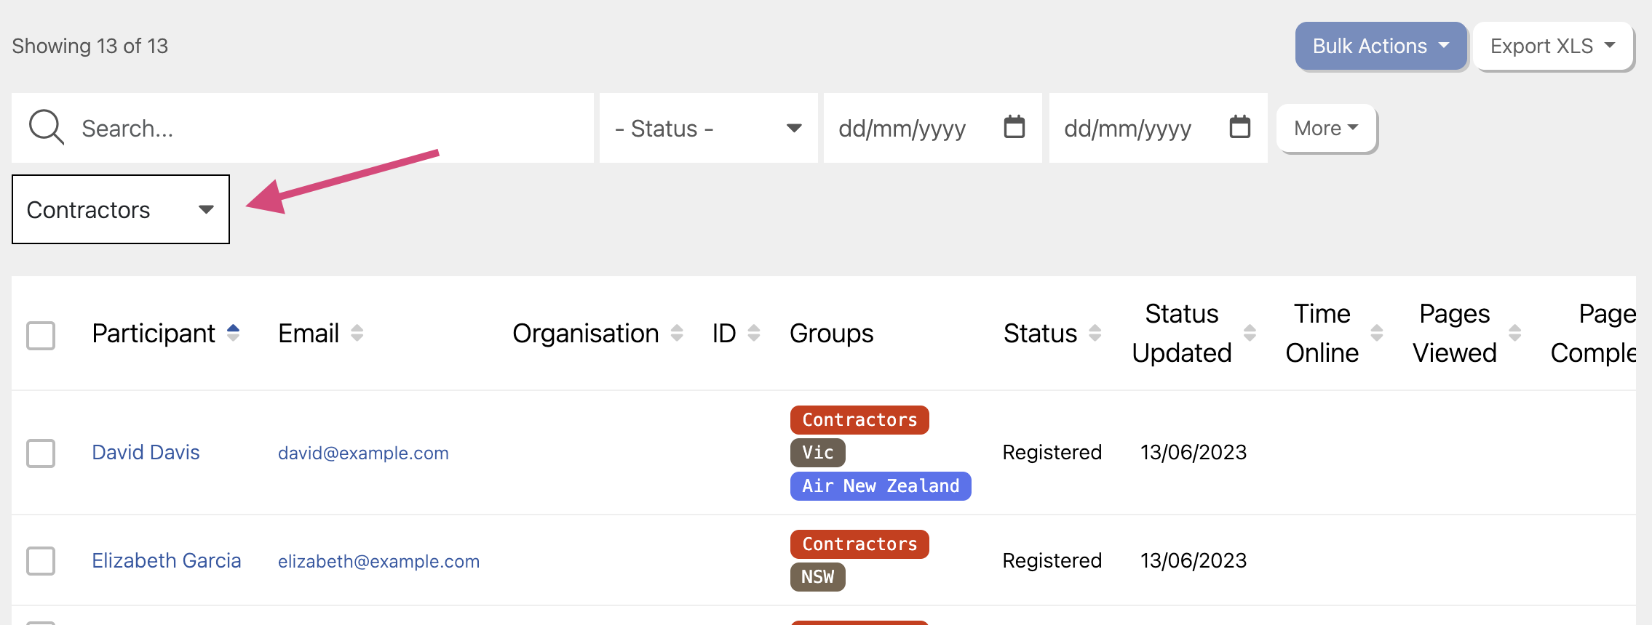Viewport: 1652px width, 625px height.
Task: Tick the select-all checkbox in header
Action: (41, 335)
